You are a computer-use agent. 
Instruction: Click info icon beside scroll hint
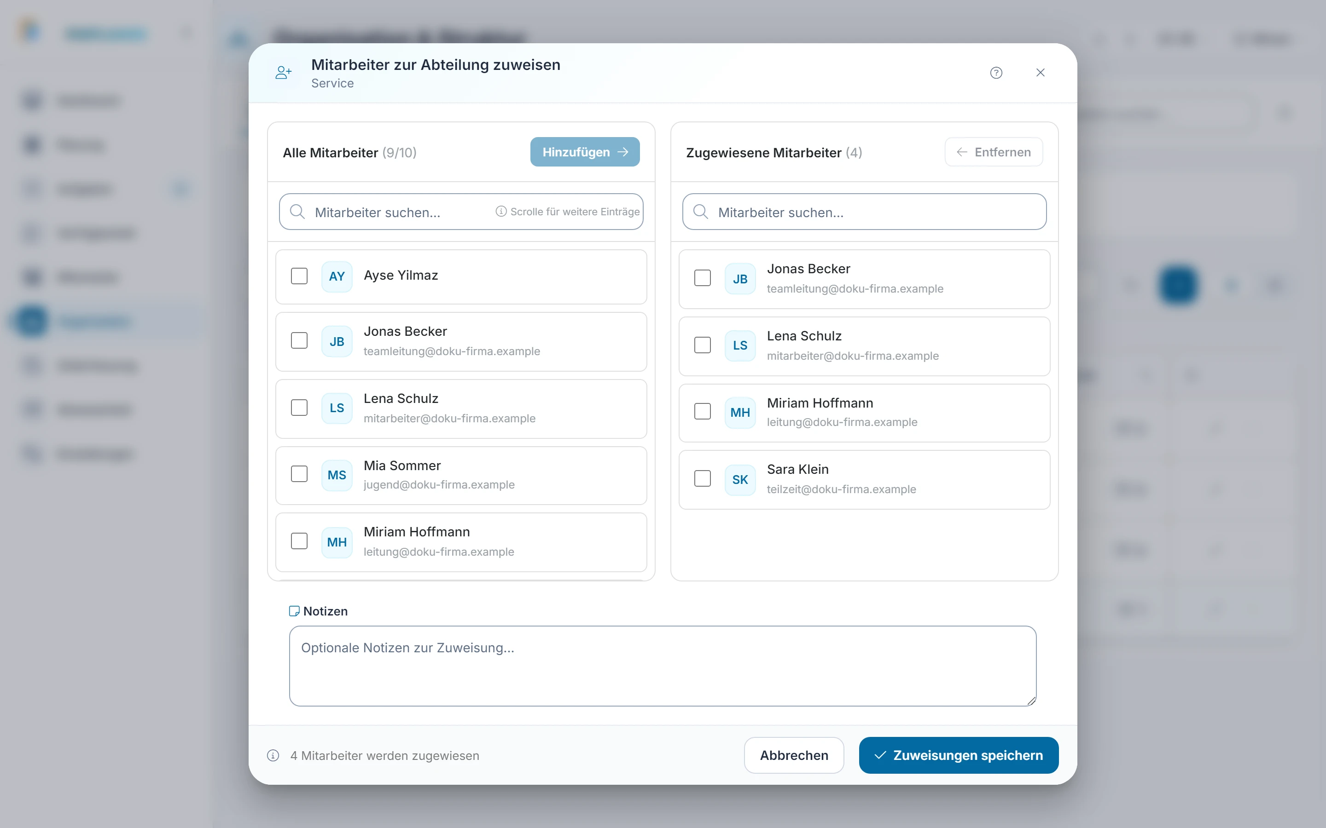[x=501, y=212]
